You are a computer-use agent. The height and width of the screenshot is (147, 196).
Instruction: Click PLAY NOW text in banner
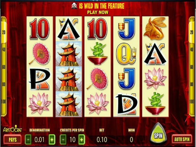pyautogui.click(x=98, y=12)
